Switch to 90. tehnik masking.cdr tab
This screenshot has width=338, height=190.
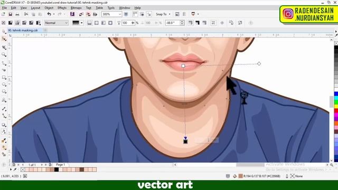[23, 31]
